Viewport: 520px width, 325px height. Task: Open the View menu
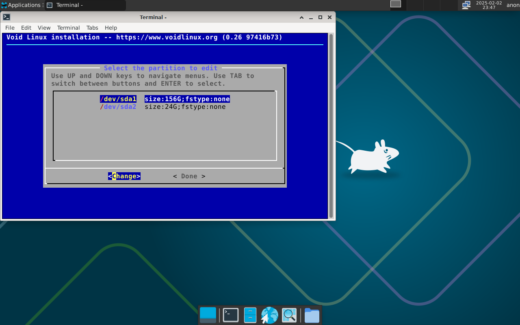[44, 28]
